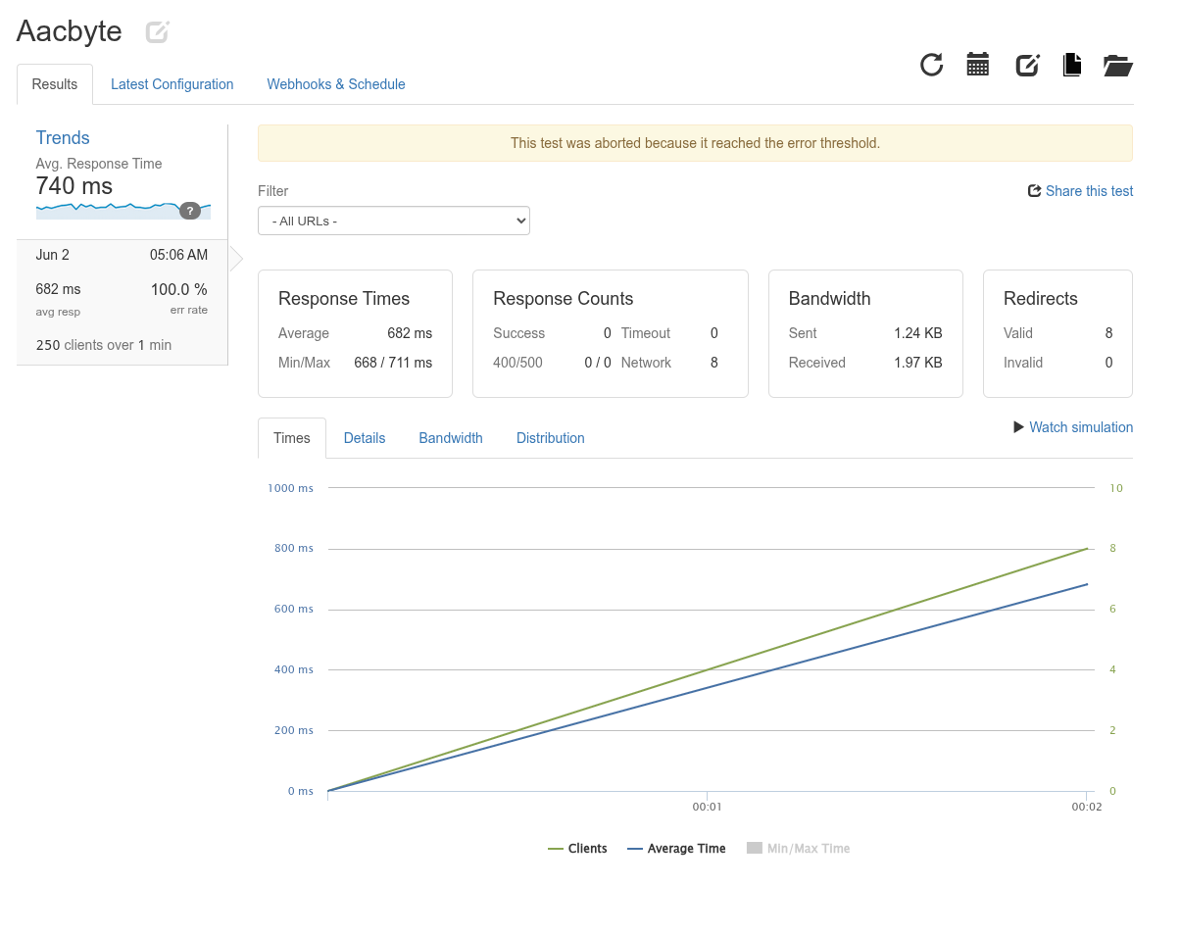Click the re-run test refresh icon
1180x935 pixels.
(931, 65)
